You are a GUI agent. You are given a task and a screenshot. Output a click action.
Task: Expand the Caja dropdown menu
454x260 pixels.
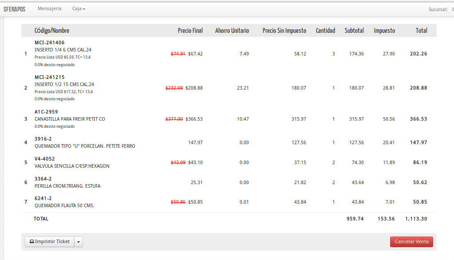point(79,8)
